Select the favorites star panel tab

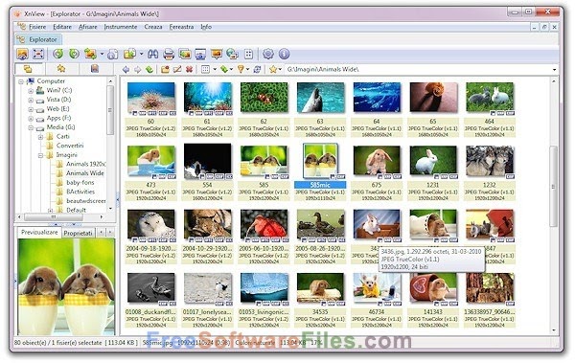(x=61, y=69)
